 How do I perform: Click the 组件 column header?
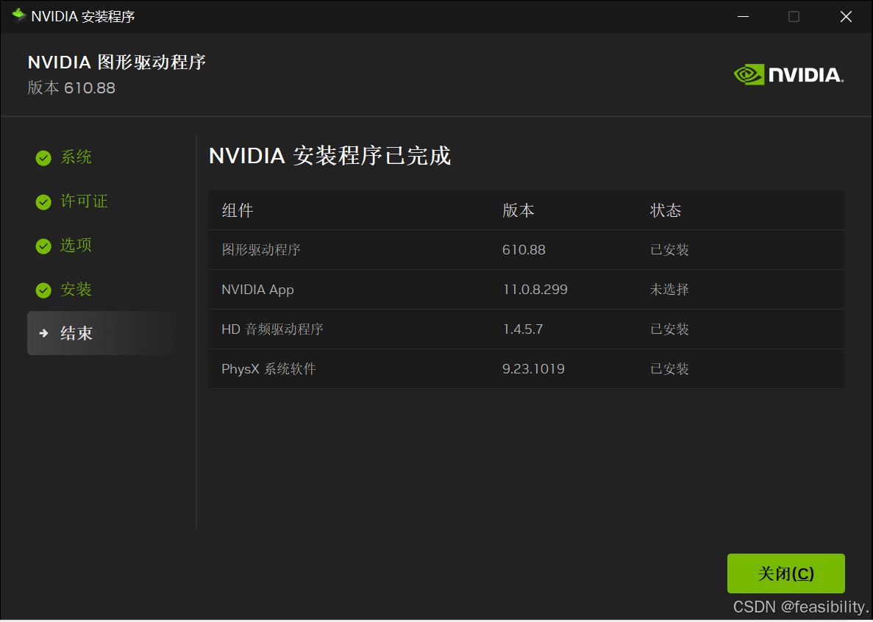pos(237,210)
